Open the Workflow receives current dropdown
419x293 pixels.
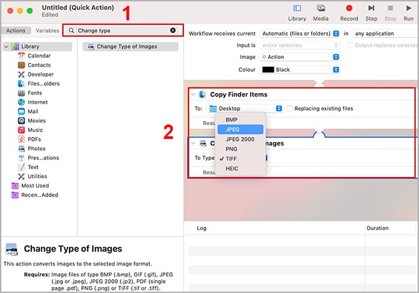300,33
